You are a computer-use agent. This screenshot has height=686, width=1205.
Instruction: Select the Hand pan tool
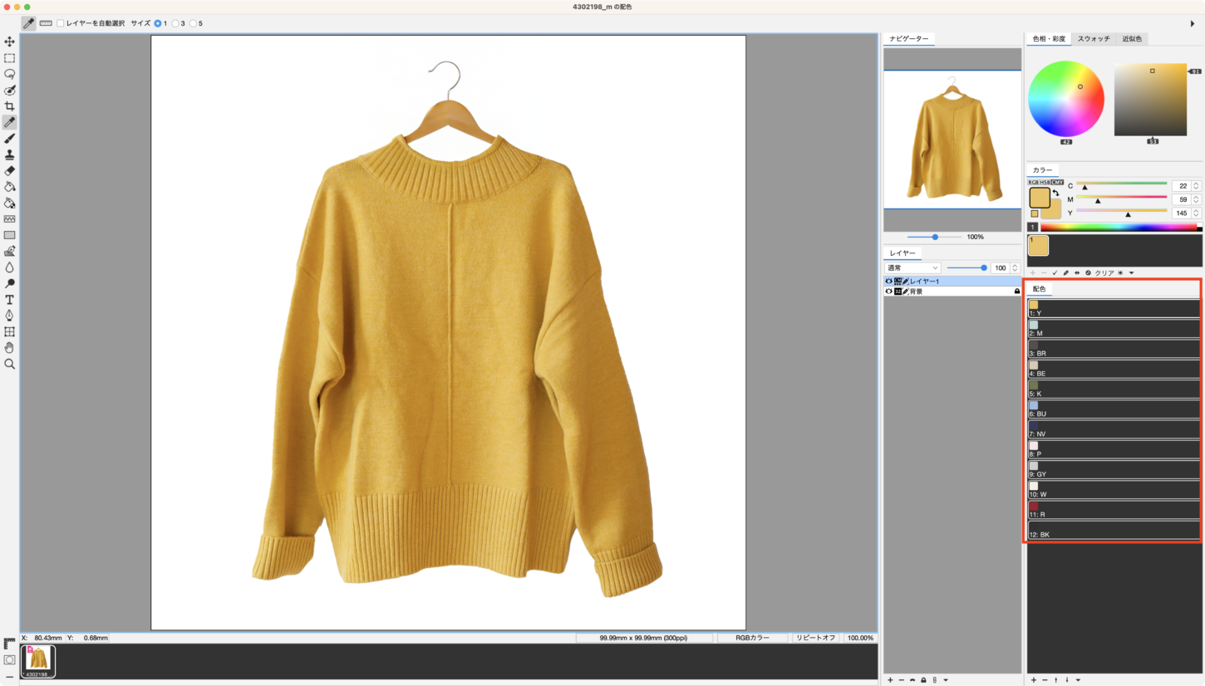point(9,347)
